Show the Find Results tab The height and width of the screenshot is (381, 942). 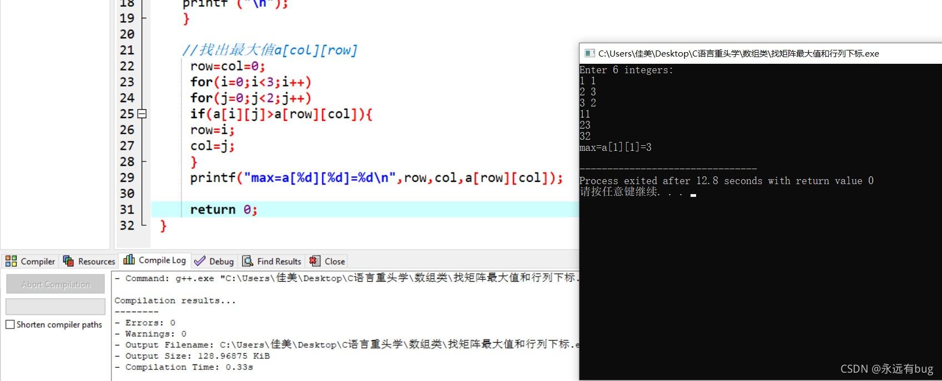(272, 261)
